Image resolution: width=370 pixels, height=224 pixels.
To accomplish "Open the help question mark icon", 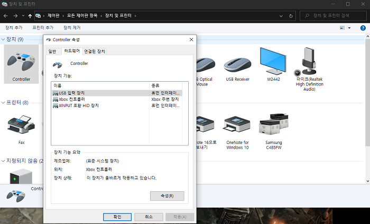I will [x=363, y=28].
